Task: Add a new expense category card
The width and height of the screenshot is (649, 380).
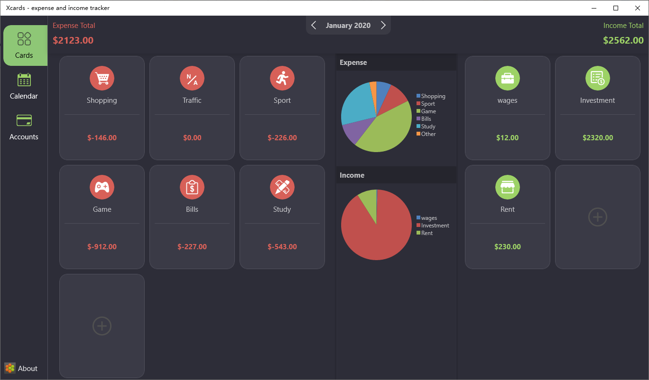Action: tap(102, 326)
